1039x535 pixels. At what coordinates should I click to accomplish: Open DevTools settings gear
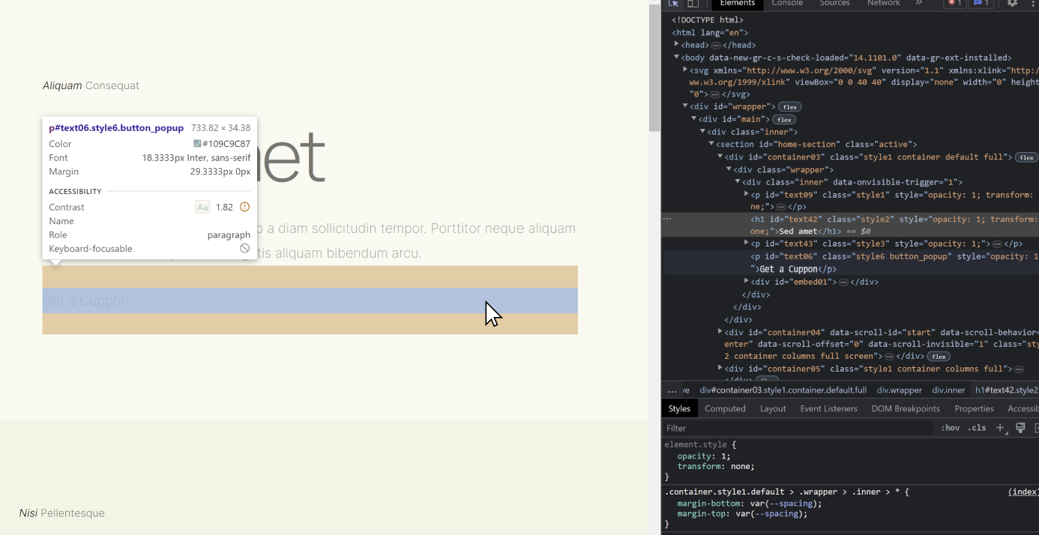1012,3
